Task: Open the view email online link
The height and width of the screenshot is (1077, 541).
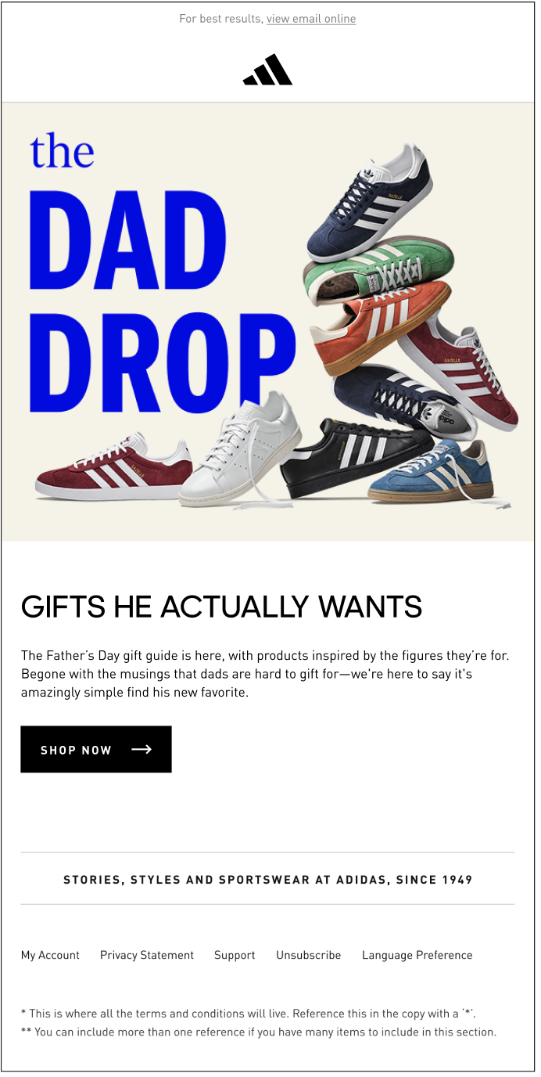Action: [311, 19]
